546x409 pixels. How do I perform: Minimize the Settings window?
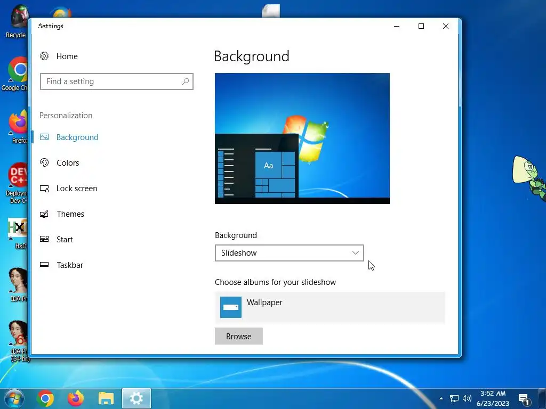397,26
